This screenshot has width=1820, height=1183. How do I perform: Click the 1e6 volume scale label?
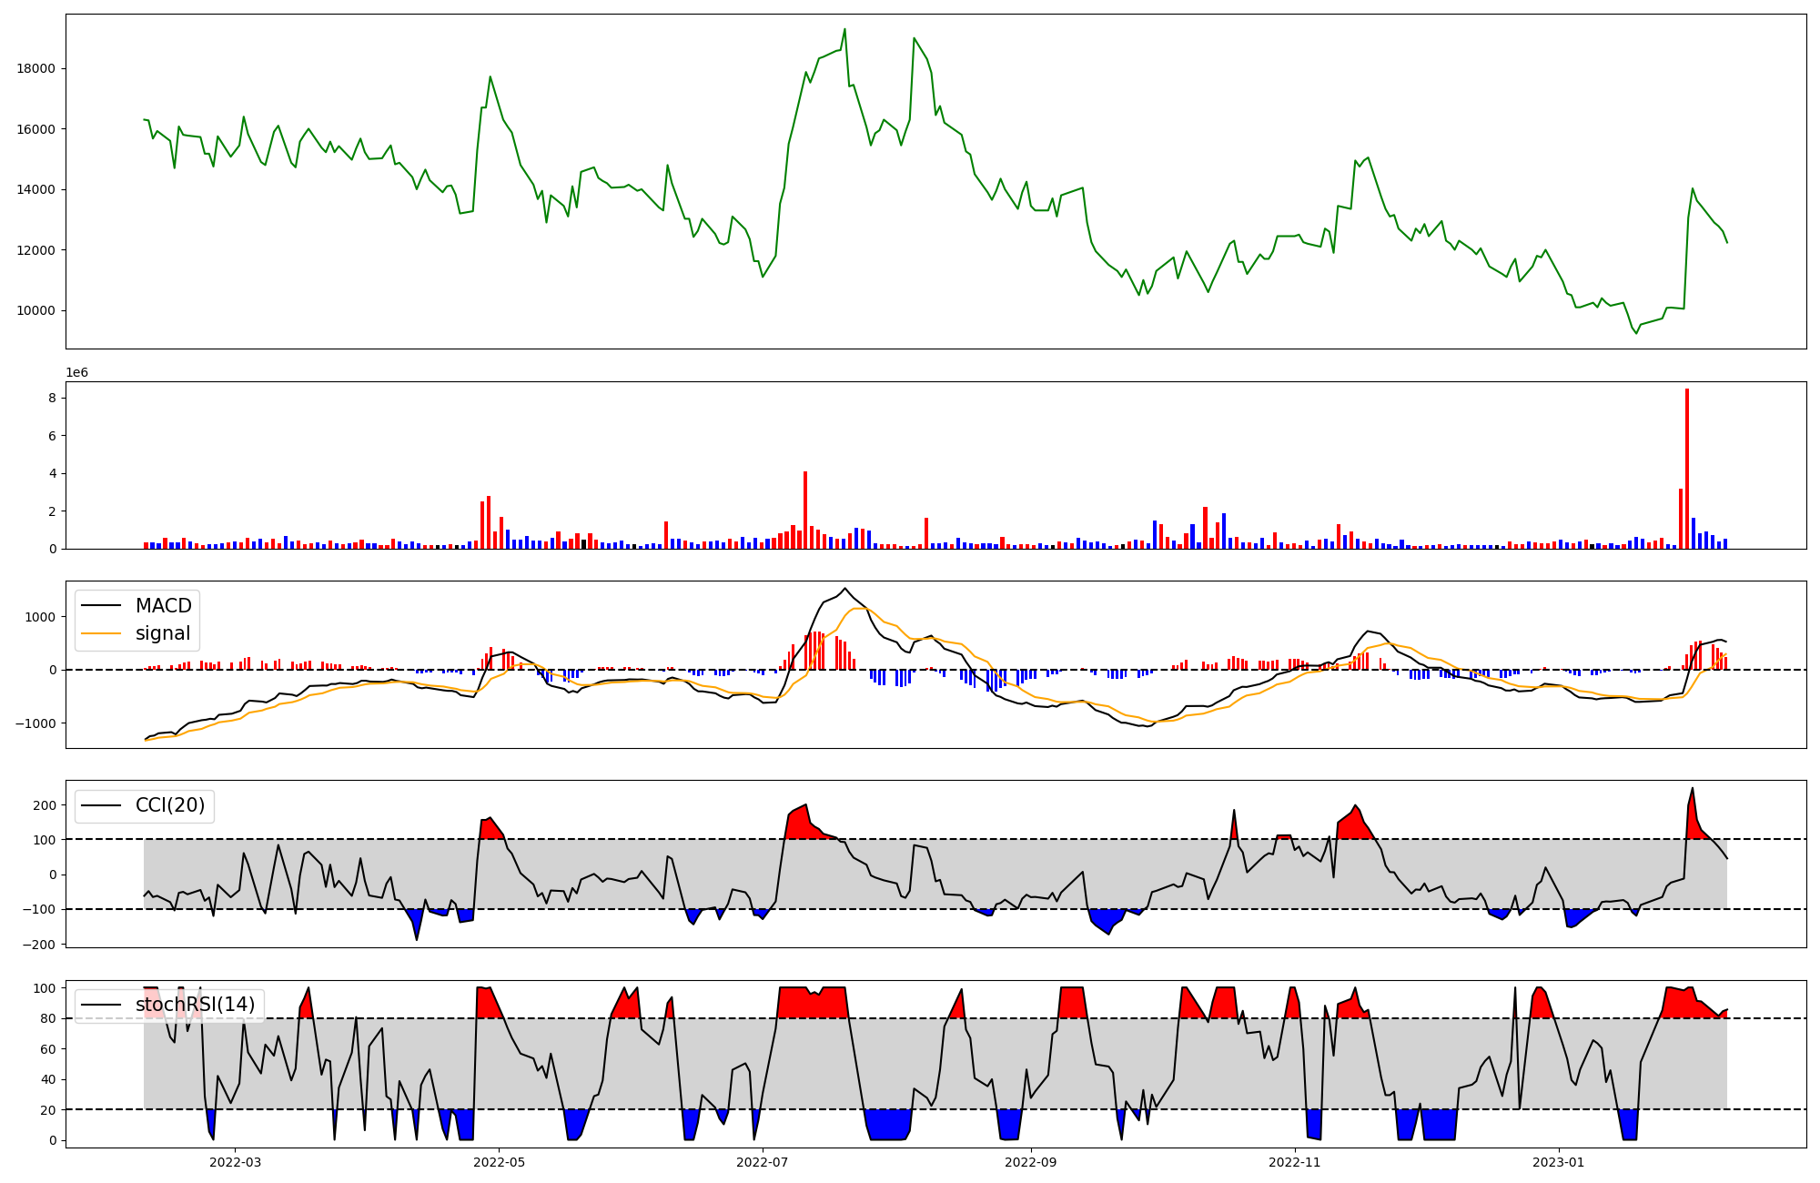click(76, 373)
